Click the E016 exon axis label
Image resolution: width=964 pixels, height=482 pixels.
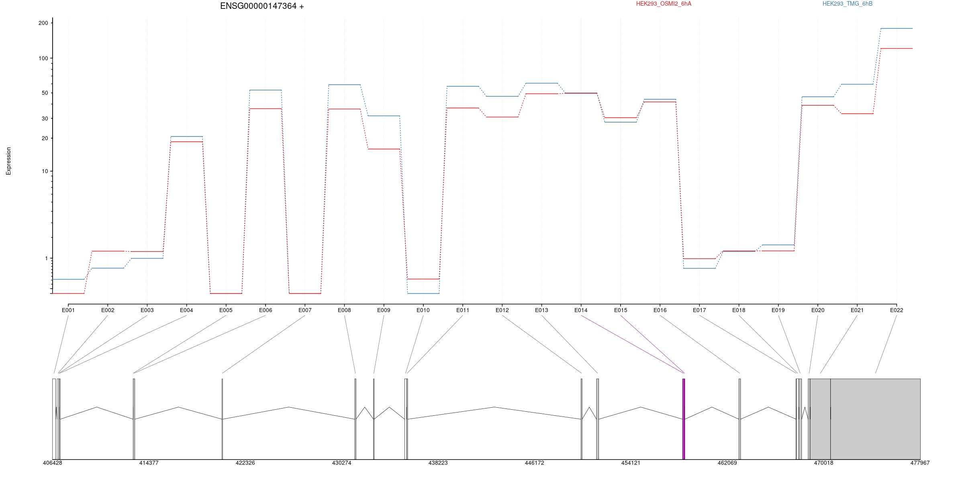click(x=660, y=310)
